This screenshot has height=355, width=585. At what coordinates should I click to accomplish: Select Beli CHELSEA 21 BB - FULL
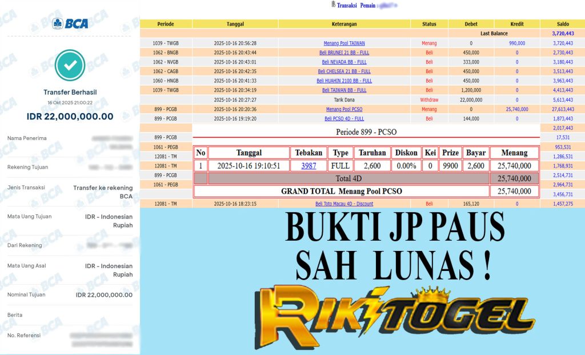pos(344,71)
